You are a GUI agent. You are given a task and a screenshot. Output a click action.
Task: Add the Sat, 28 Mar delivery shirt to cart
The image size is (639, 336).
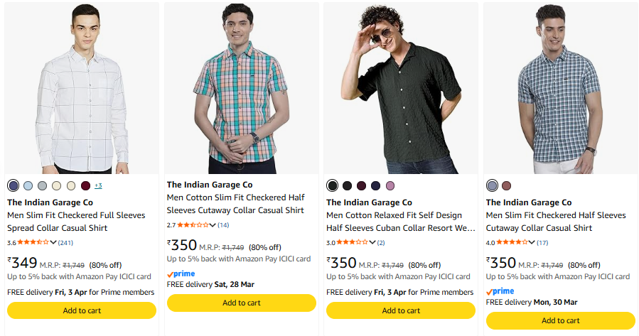(x=241, y=303)
